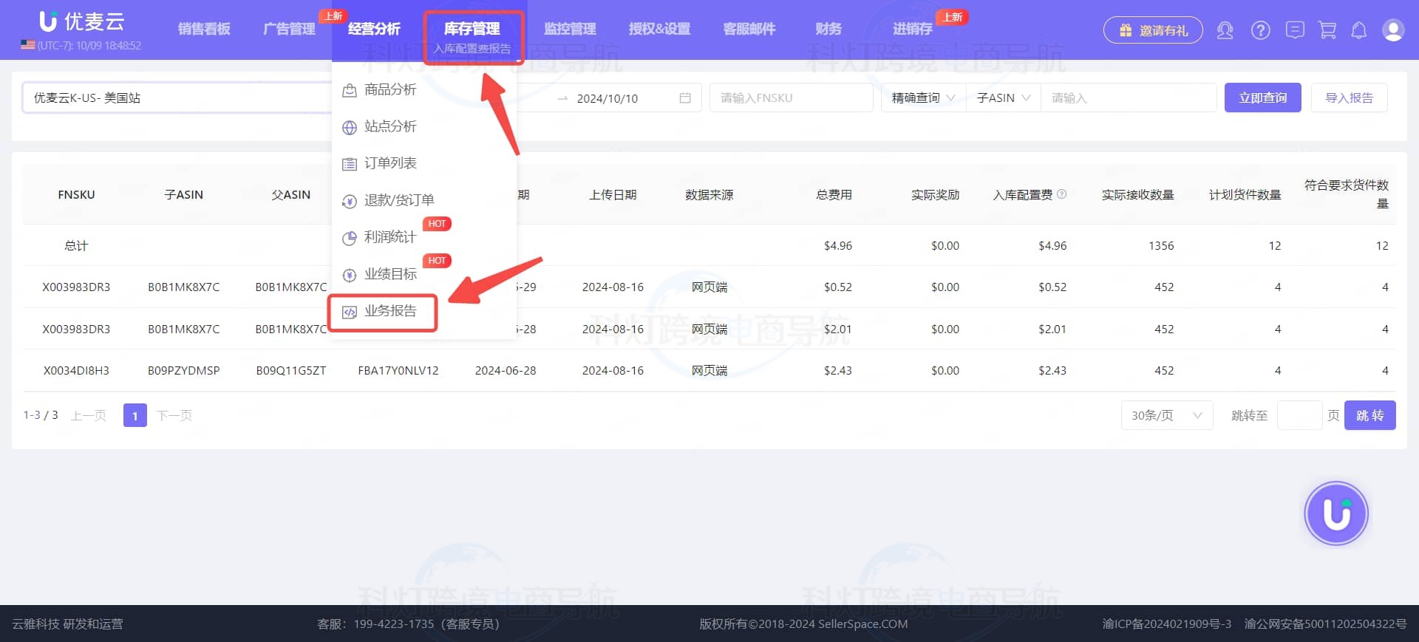The width and height of the screenshot is (1419, 642).
Task: Open the floating U assistant button
Action: point(1336,513)
